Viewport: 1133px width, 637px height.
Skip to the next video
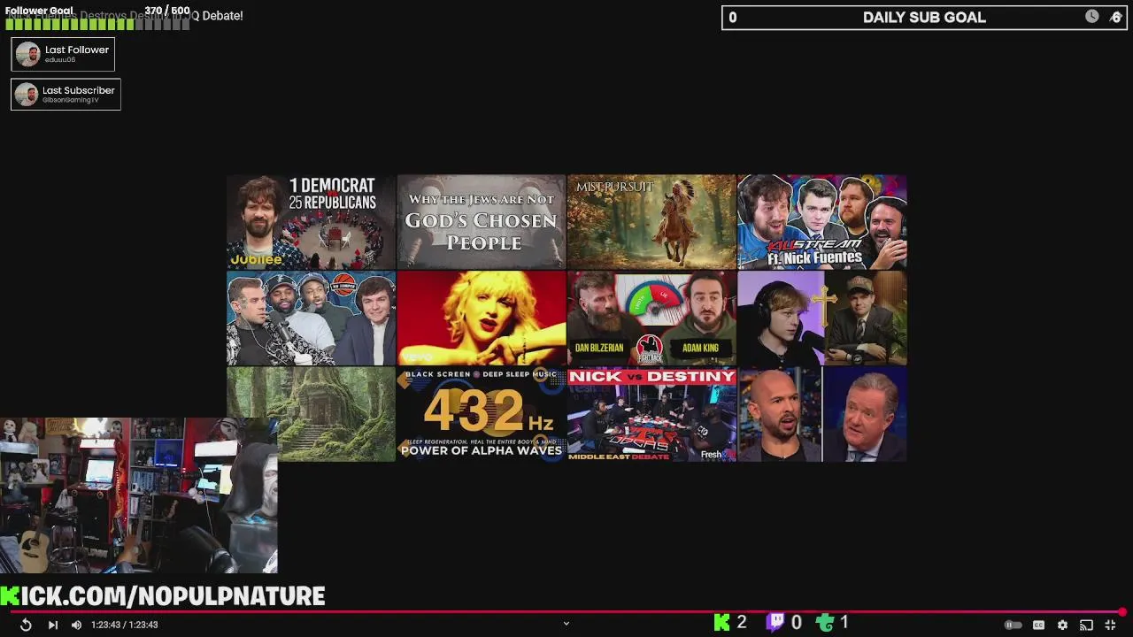52,625
